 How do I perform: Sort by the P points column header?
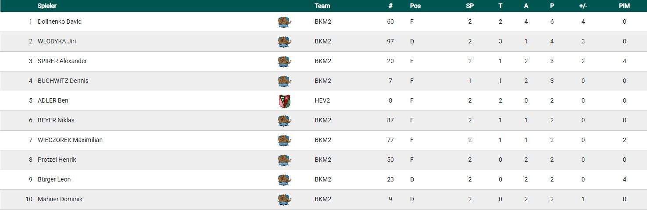point(552,6)
